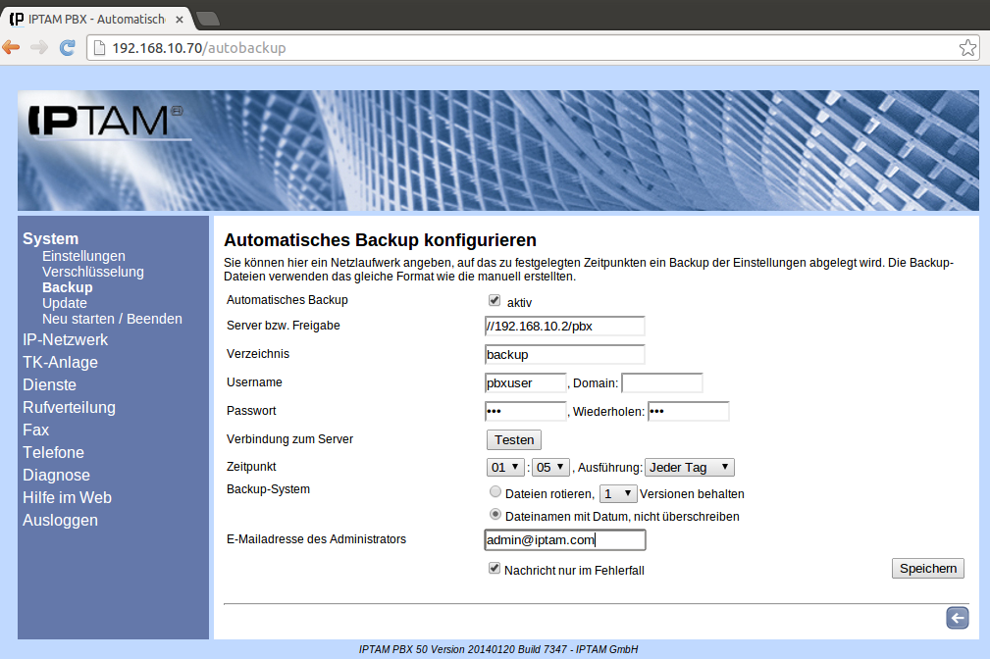The image size is (990, 659).
Task: Open the hour dropdown for Zeitpunkt
Action: (505, 468)
